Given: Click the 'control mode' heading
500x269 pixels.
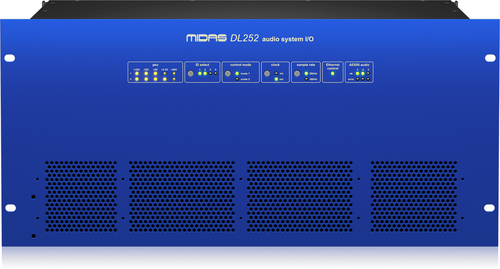Looking at the screenshot, I should [x=241, y=65].
